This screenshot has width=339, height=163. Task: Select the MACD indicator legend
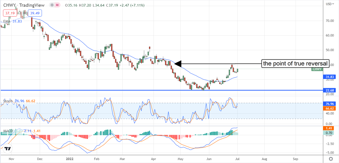8,131
